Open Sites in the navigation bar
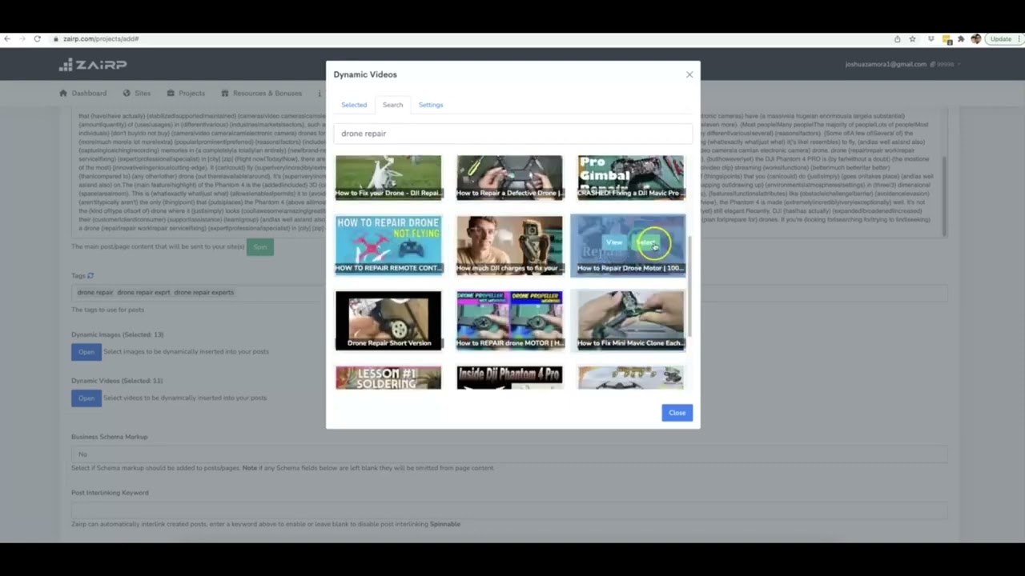This screenshot has height=576, width=1025. point(143,94)
